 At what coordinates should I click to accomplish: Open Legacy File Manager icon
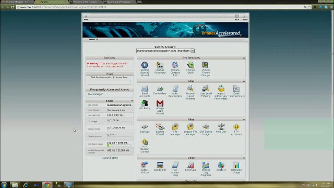[190, 127]
